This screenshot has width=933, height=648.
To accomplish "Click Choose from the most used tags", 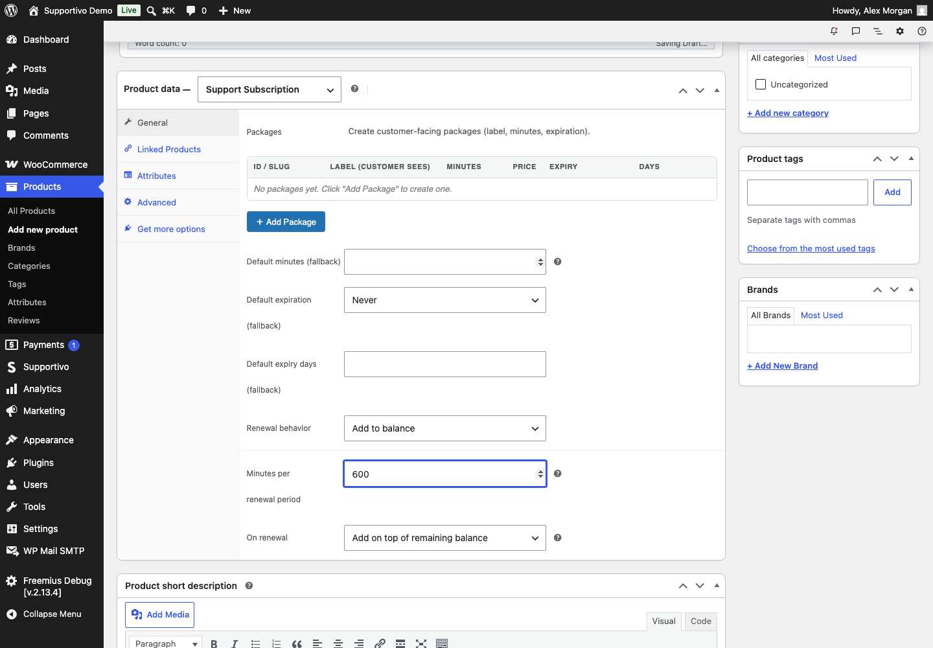I will (811, 248).
